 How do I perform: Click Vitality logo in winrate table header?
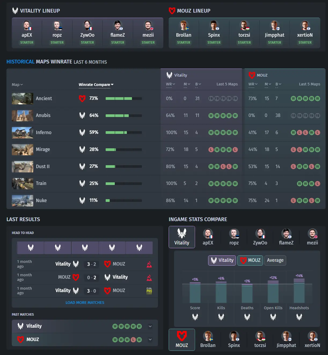(x=169, y=75)
